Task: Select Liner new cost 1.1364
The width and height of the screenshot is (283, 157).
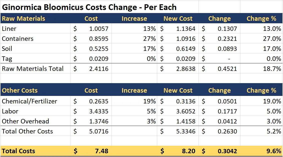Action: pos(186,29)
